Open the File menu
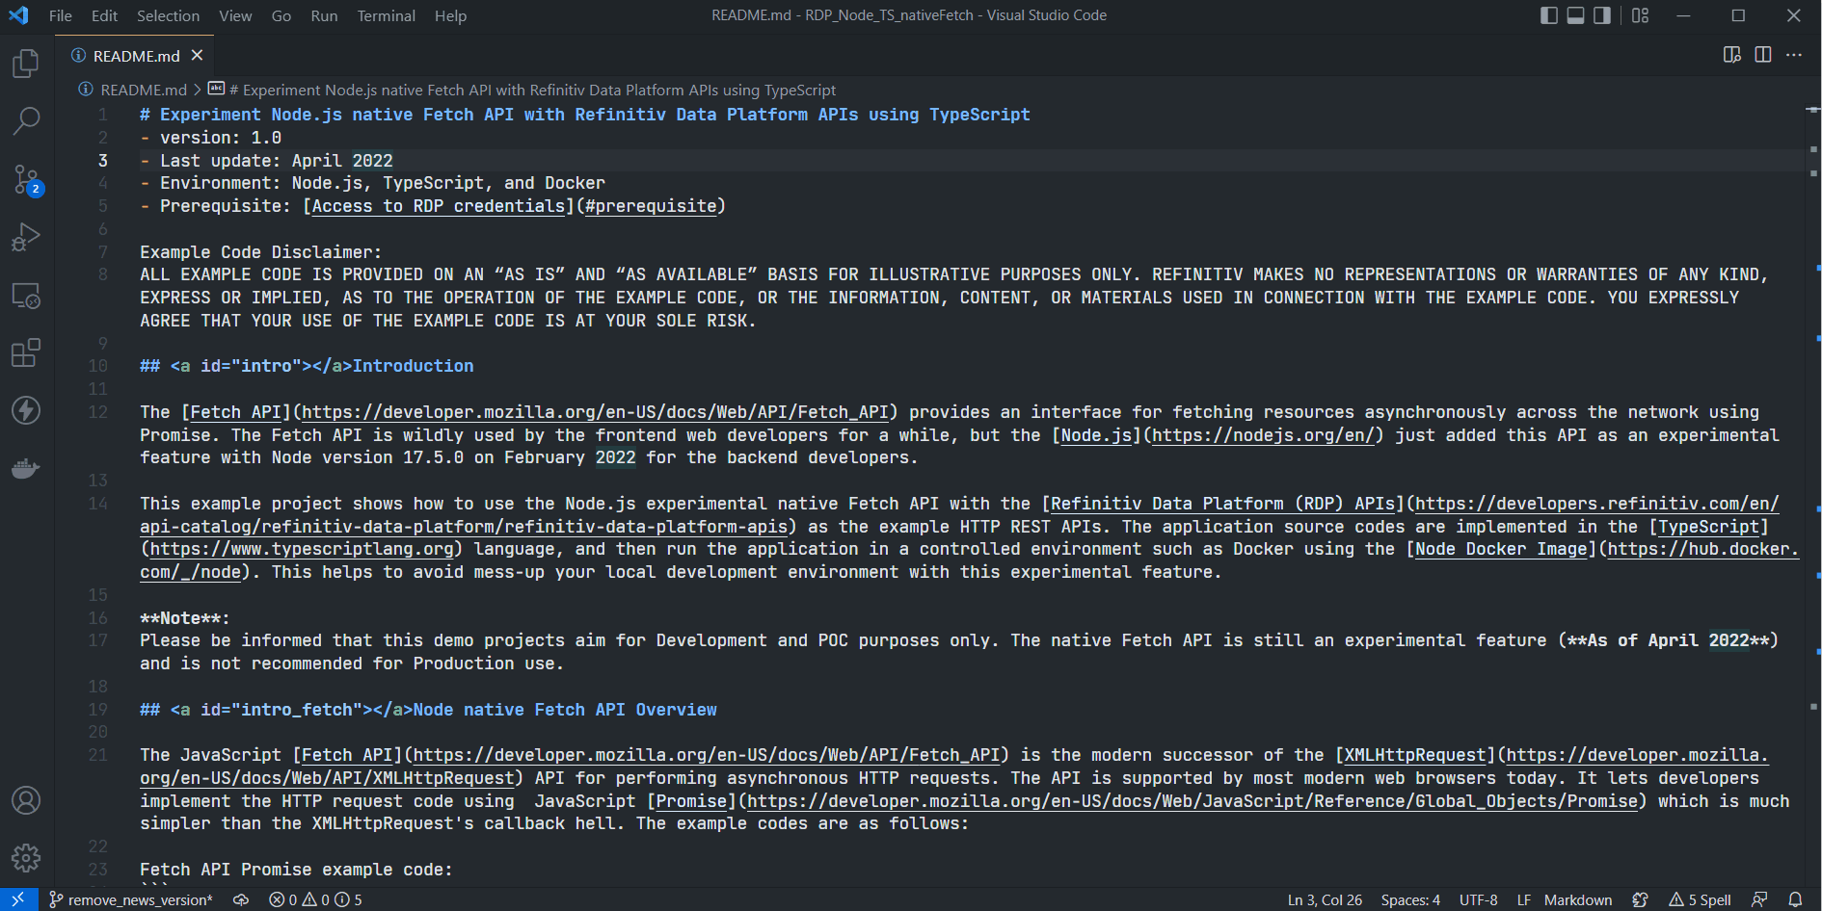Viewport: 1822px width, 911px height. 60,15
